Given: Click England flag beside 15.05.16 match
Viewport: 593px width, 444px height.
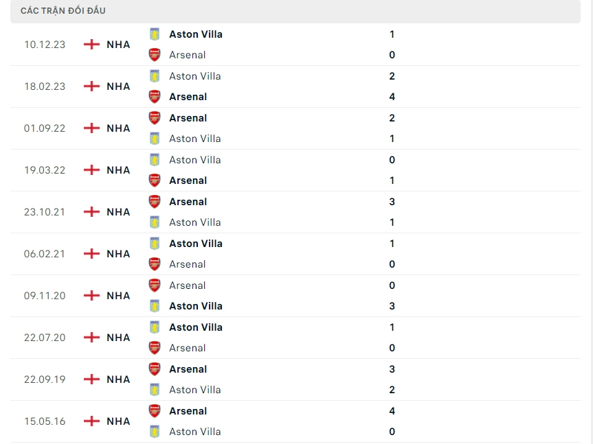Looking at the screenshot, I should click(x=91, y=421).
